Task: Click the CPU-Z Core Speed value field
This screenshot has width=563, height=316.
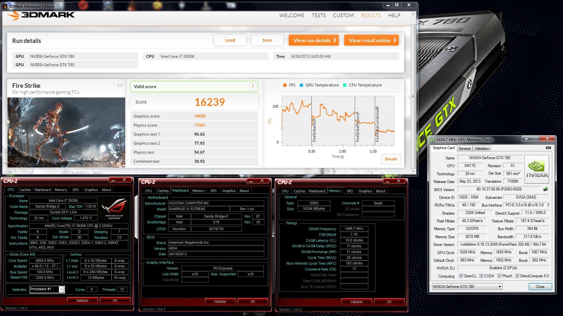Action: 45,260
